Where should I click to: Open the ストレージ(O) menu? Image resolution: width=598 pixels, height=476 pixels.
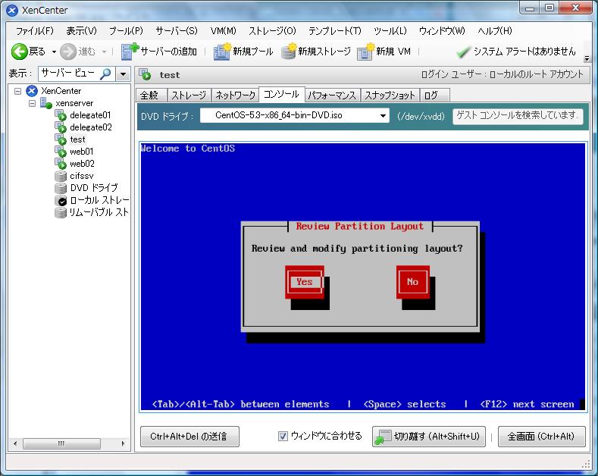tap(272, 31)
